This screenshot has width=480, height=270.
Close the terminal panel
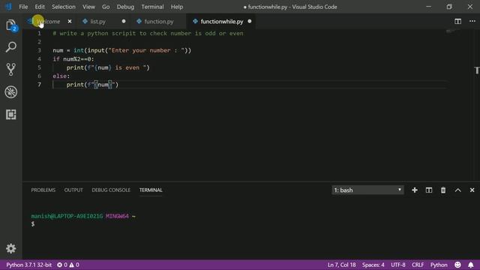pos(472,190)
